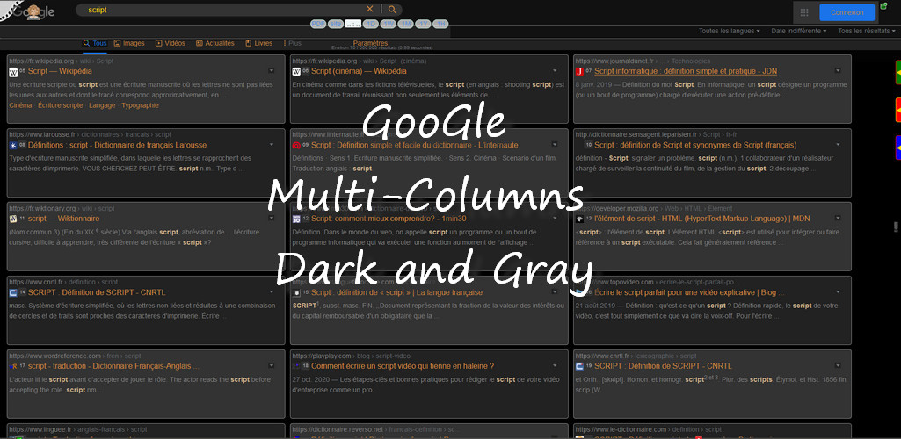Expand options arrow of the WordReference result
Viewport: 901px width, 439px height.
tap(272, 365)
